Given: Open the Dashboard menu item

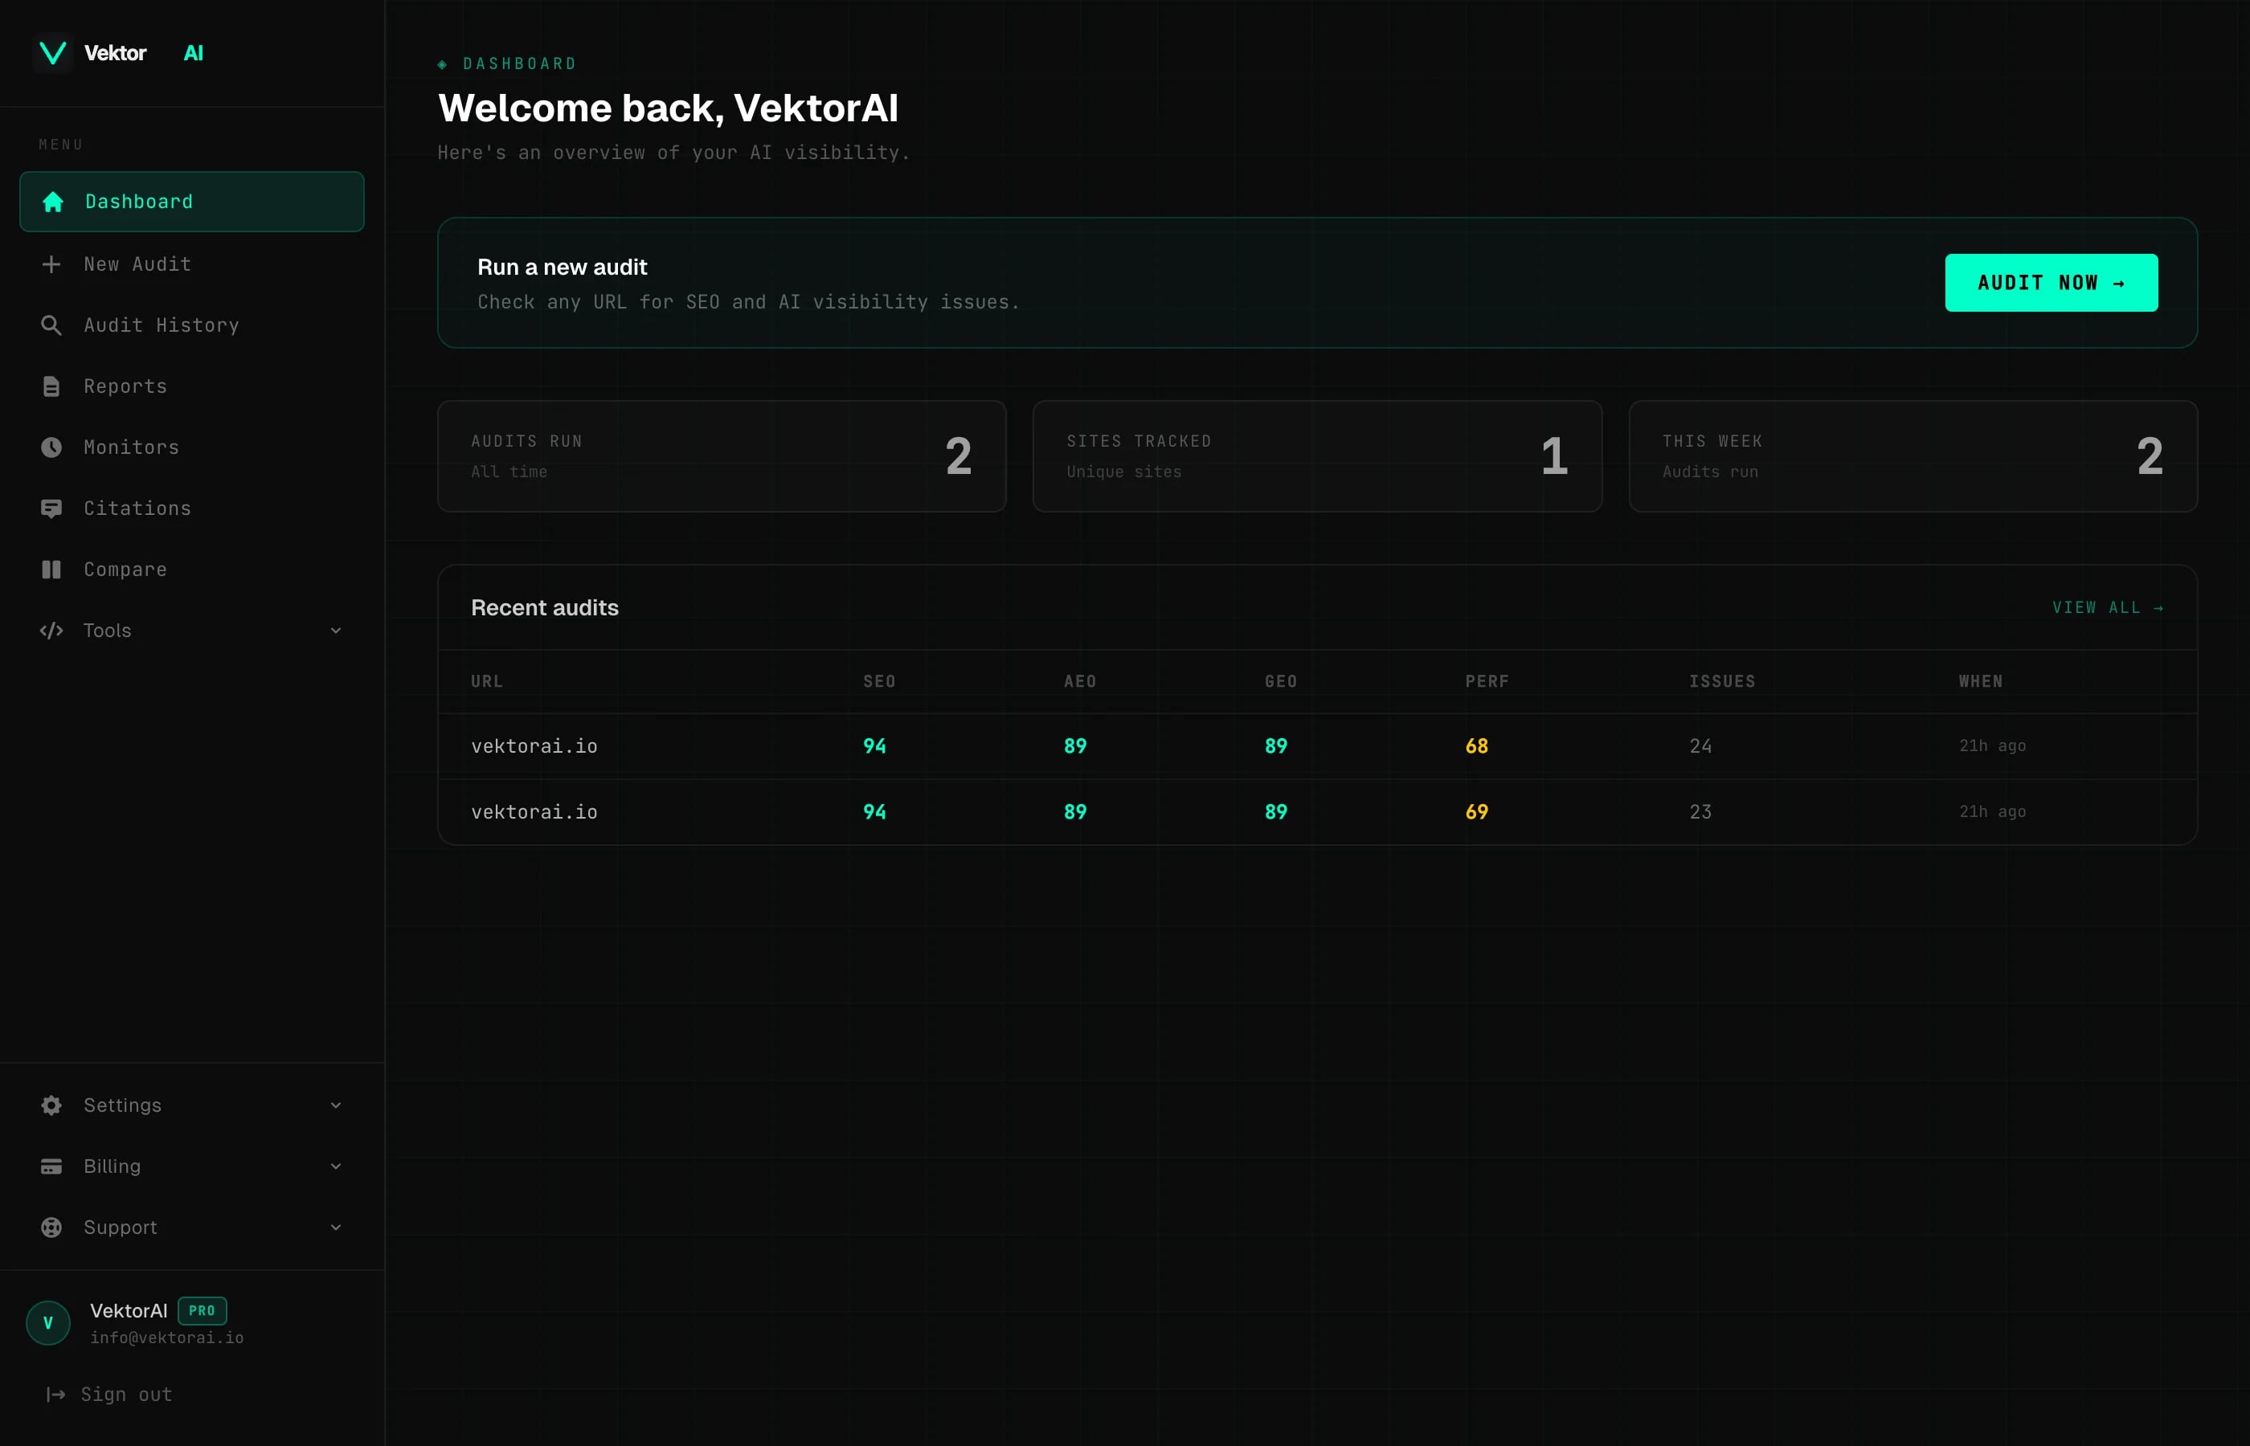Looking at the screenshot, I should [191, 201].
